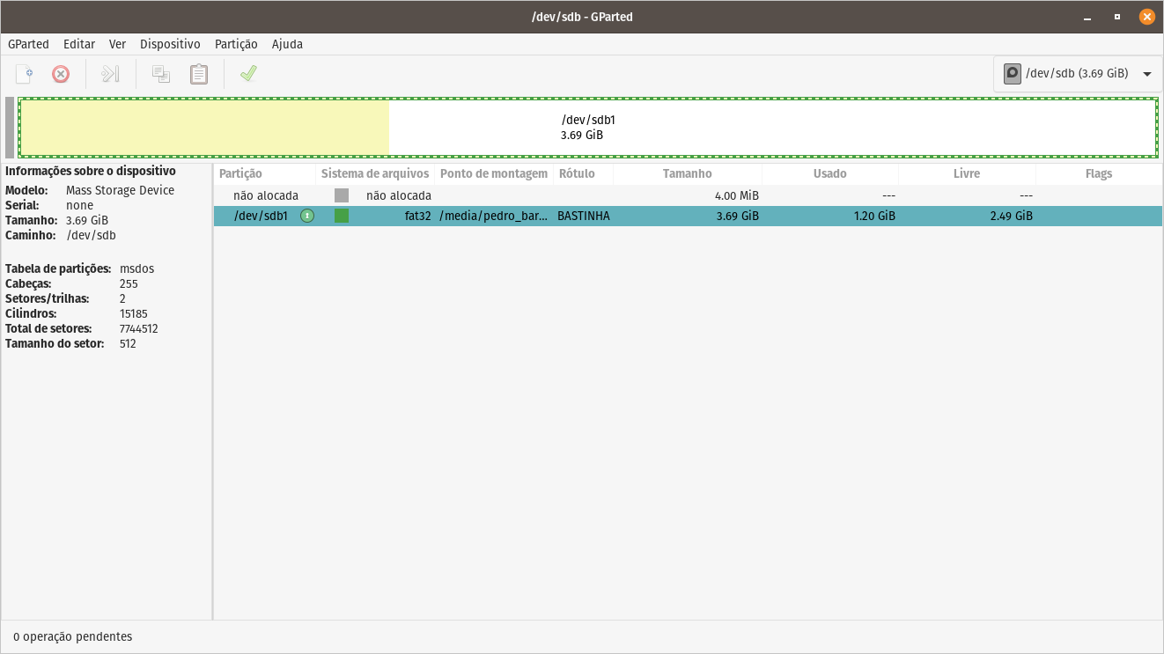
Task: Click the Caminho /dev/sdb value
Action: click(x=92, y=235)
